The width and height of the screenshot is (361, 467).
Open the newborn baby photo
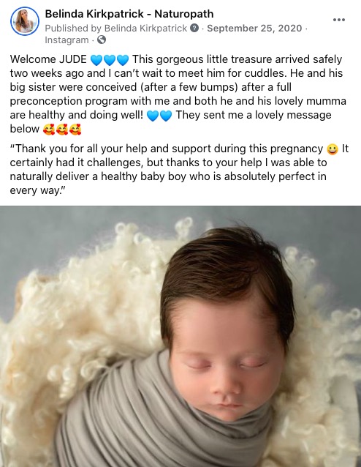[180, 336]
